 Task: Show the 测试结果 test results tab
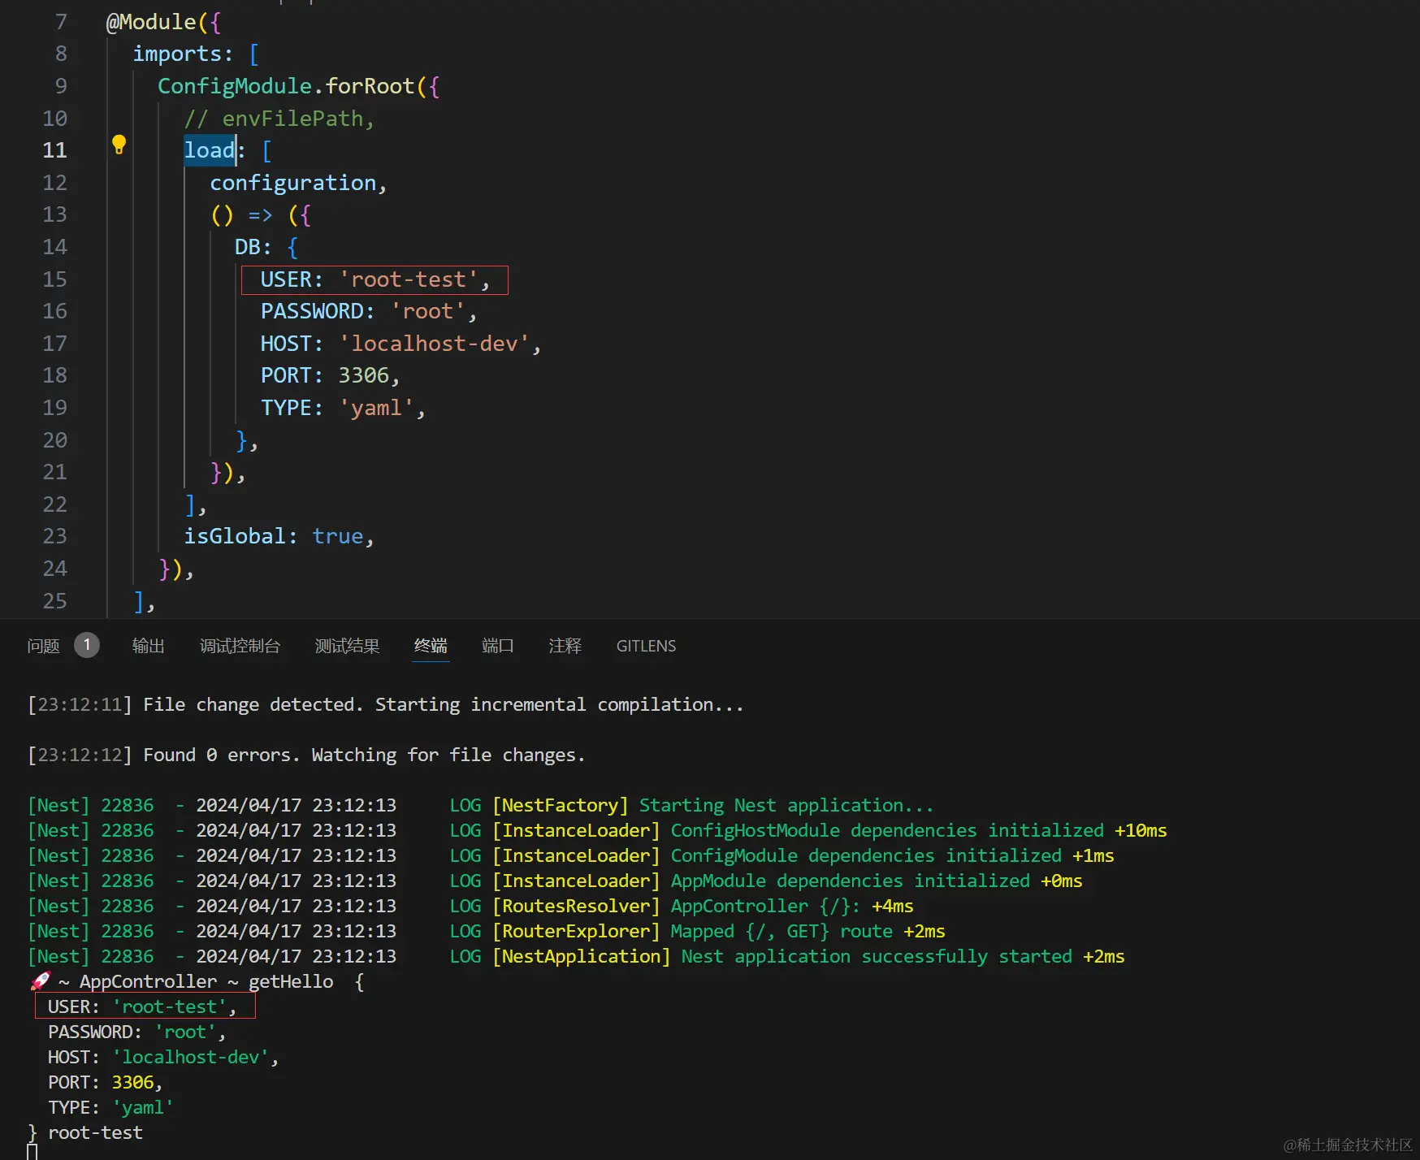[x=348, y=646]
